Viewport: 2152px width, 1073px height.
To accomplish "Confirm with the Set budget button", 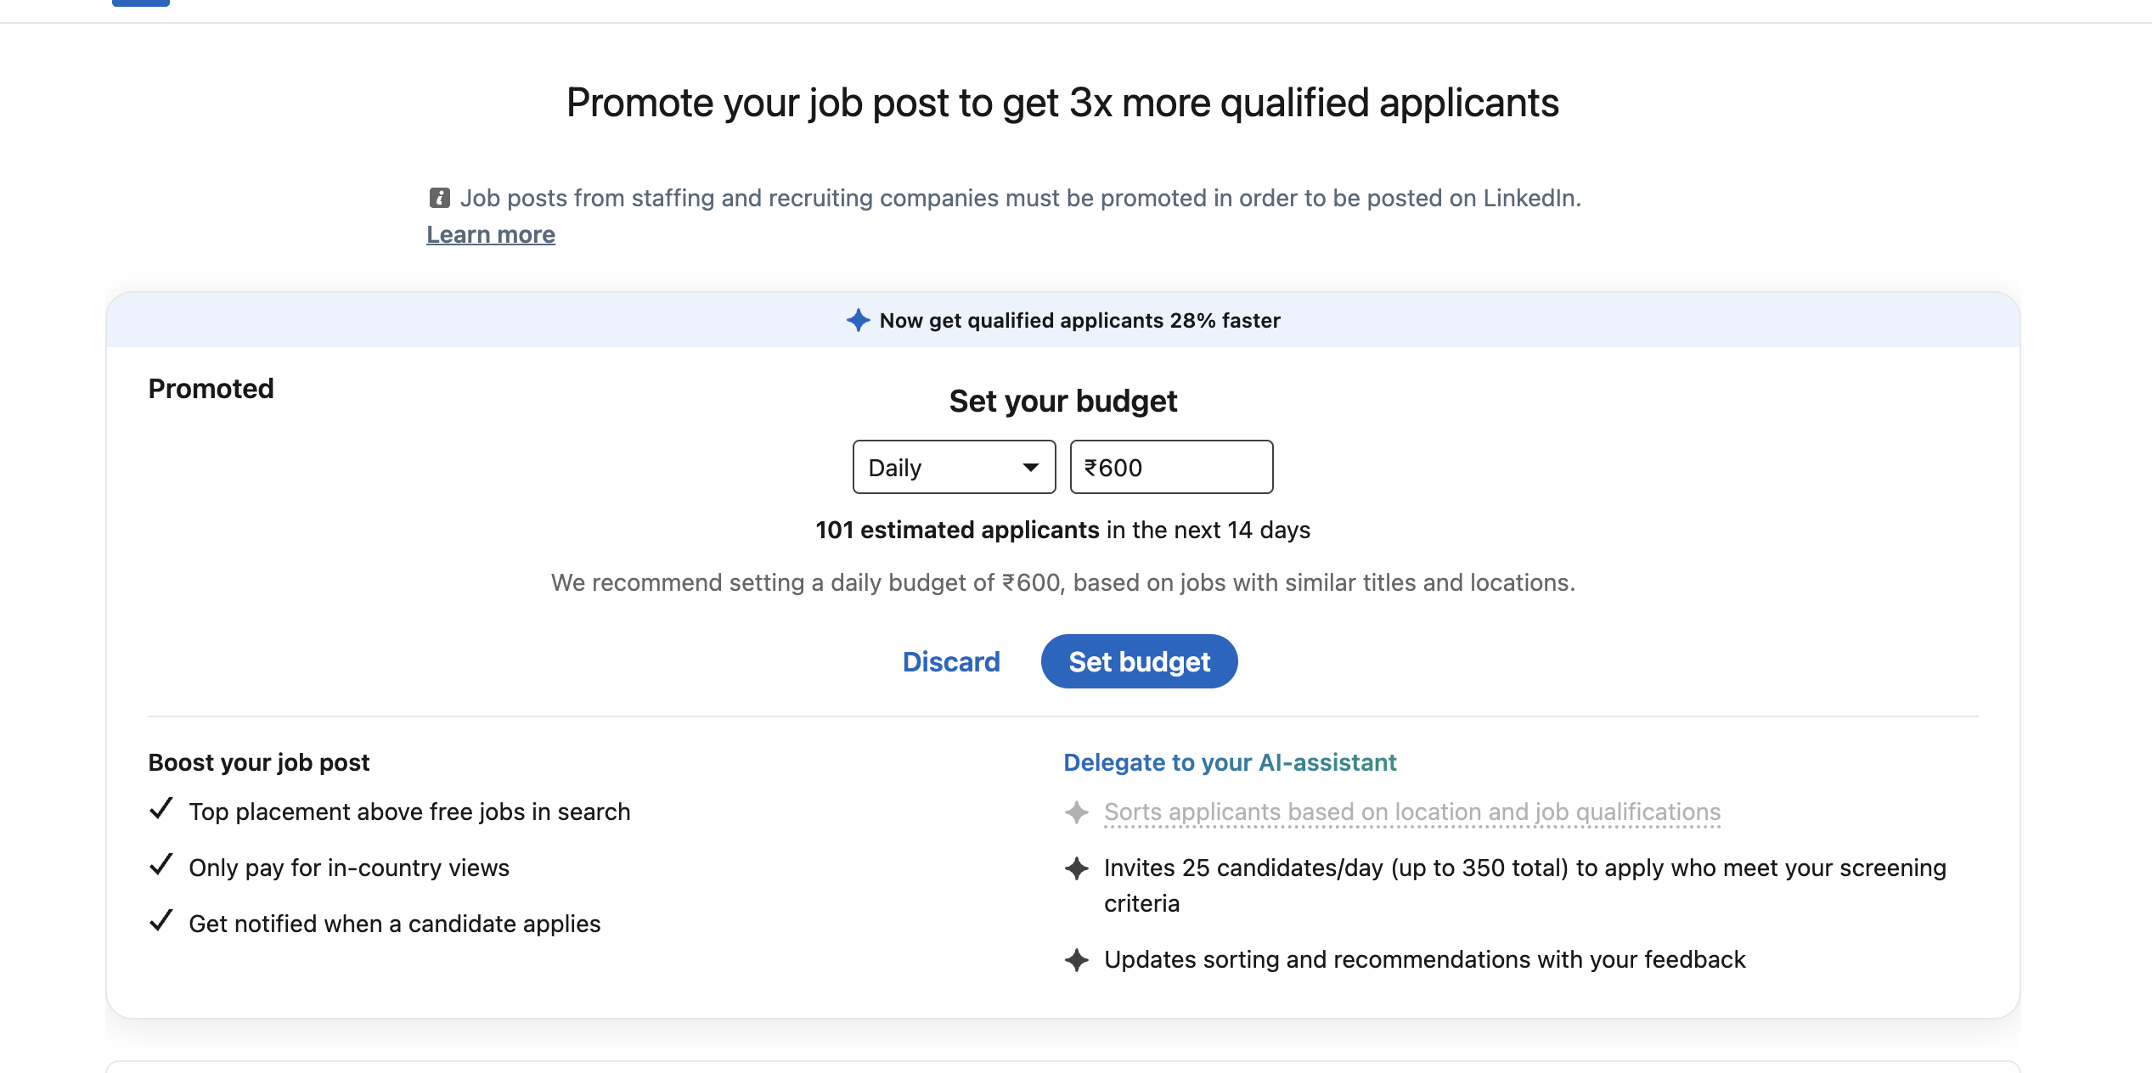I will click(1139, 661).
